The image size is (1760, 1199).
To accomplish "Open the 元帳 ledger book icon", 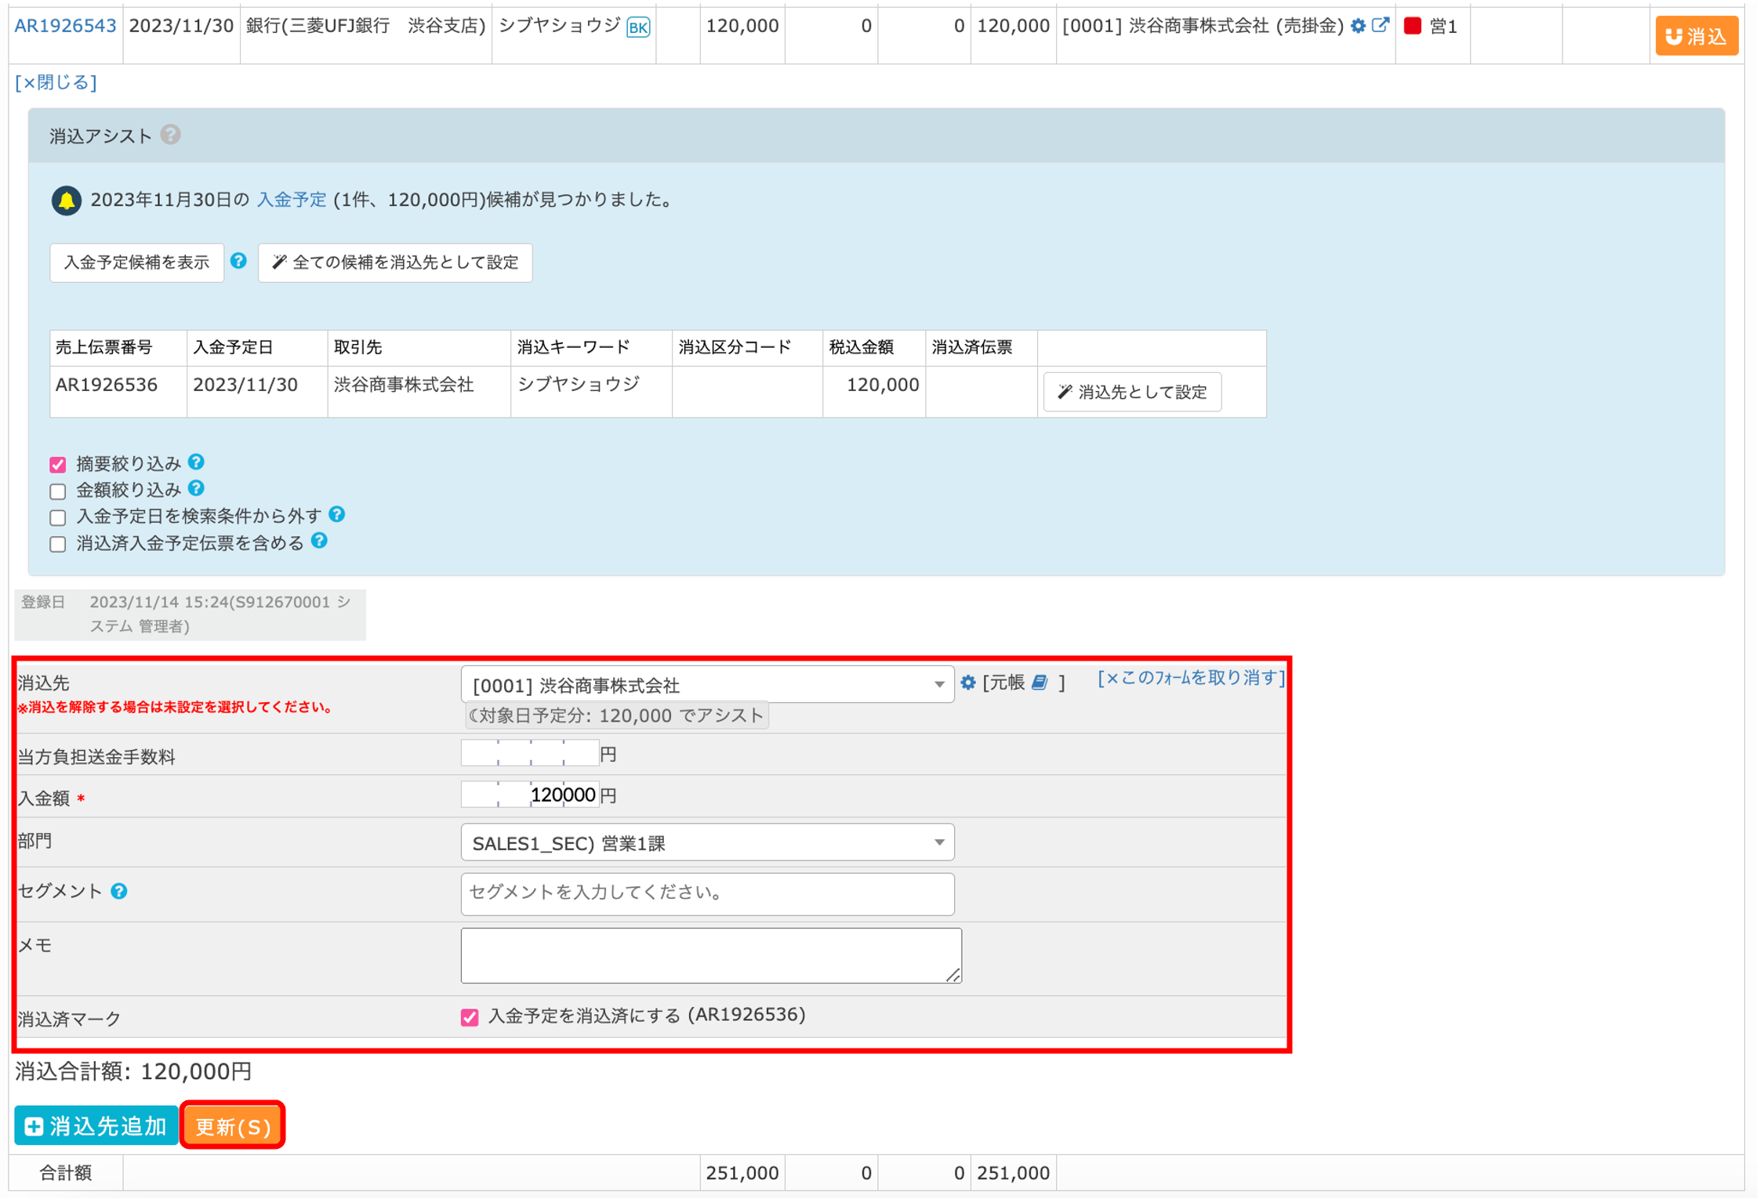I will pos(1040,683).
